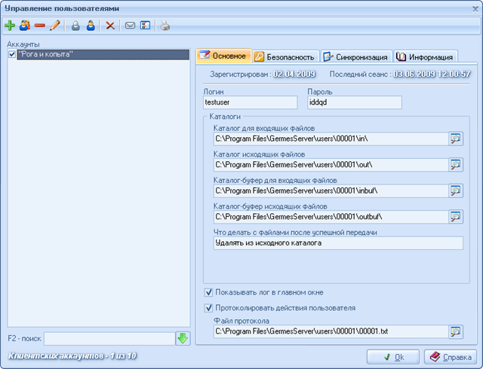483x369 pixels.
Task: Click the red minus remove account icon
Action: click(x=40, y=26)
